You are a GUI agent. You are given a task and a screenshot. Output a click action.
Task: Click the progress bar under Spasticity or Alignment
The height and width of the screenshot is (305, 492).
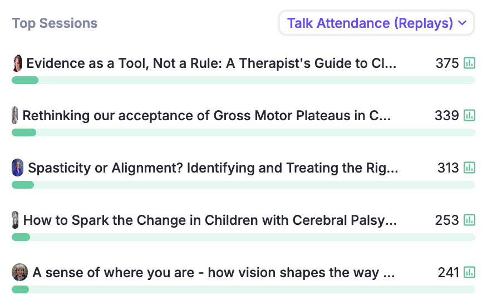[x=243, y=185]
